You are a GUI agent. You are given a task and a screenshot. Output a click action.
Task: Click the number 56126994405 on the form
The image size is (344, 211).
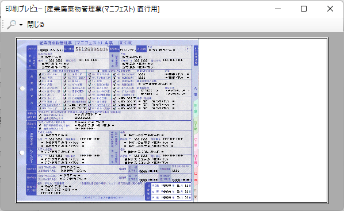[91, 49]
